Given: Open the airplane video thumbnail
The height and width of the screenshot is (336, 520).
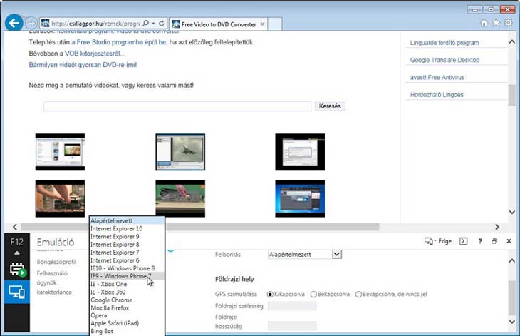Looking at the screenshot, I should 180,152.
